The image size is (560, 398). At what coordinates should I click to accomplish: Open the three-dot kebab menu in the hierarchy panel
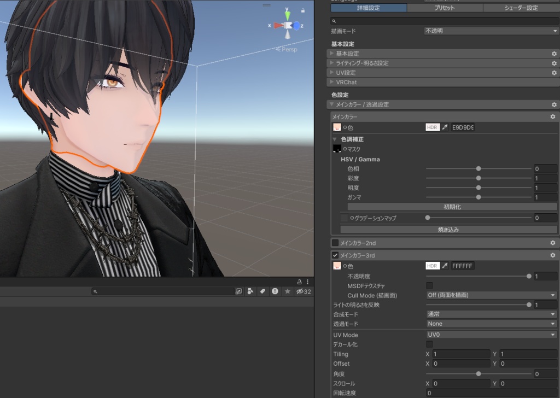(307, 282)
